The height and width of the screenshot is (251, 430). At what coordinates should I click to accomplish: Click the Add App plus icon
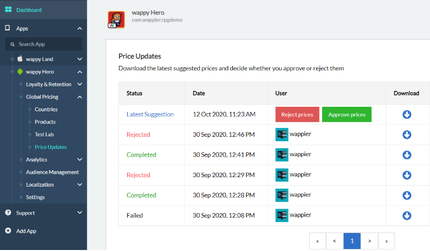8,231
